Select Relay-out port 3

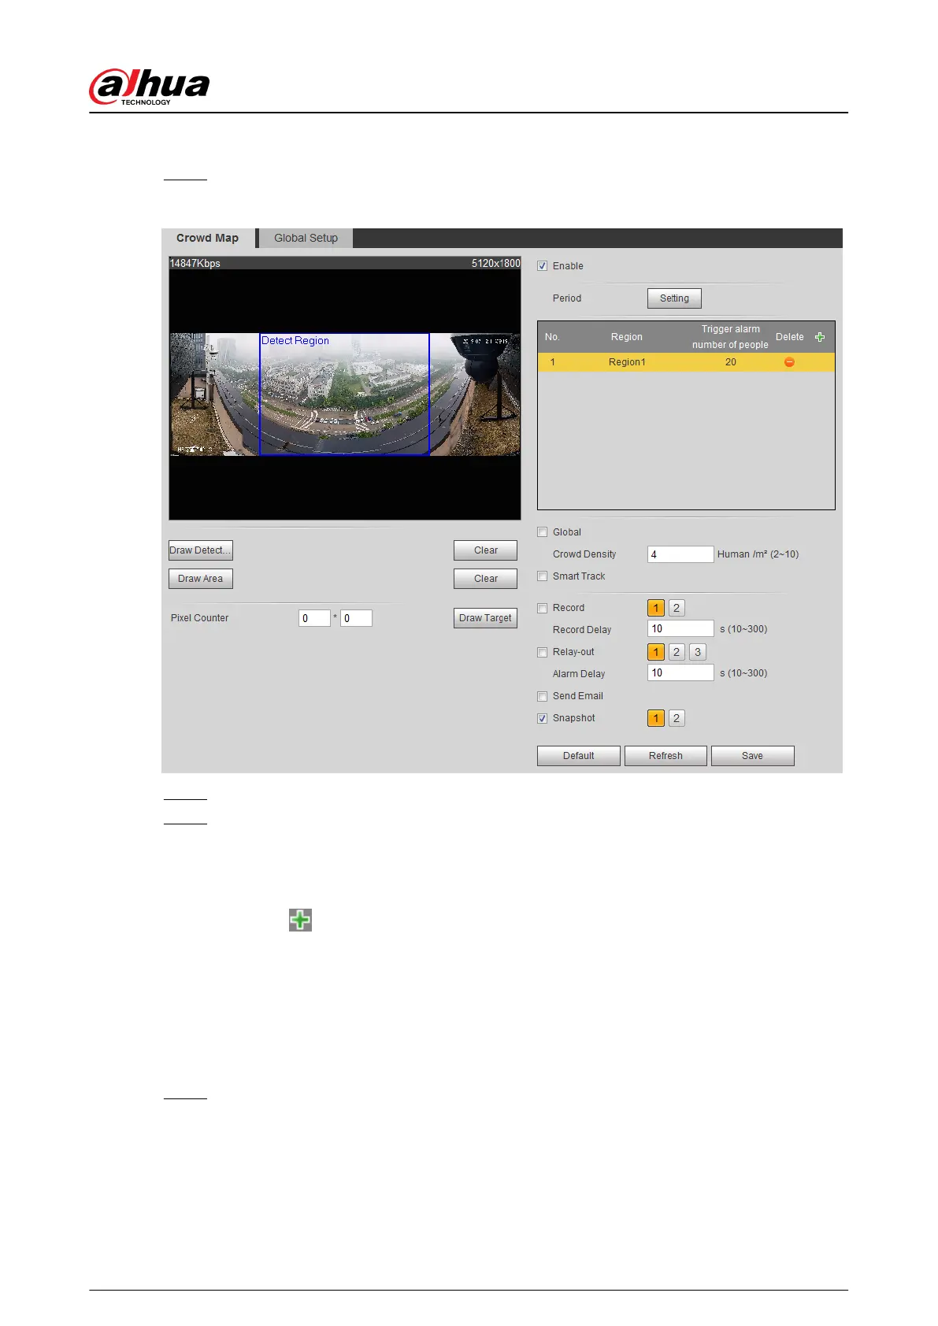698,652
